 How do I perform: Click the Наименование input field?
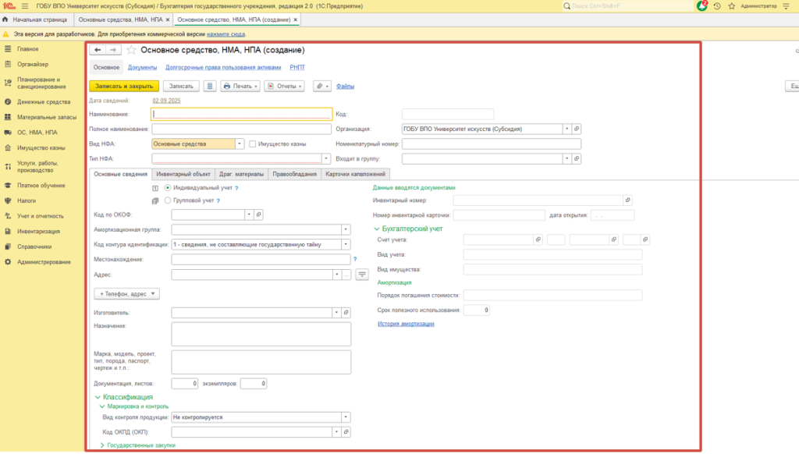point(242,114)
